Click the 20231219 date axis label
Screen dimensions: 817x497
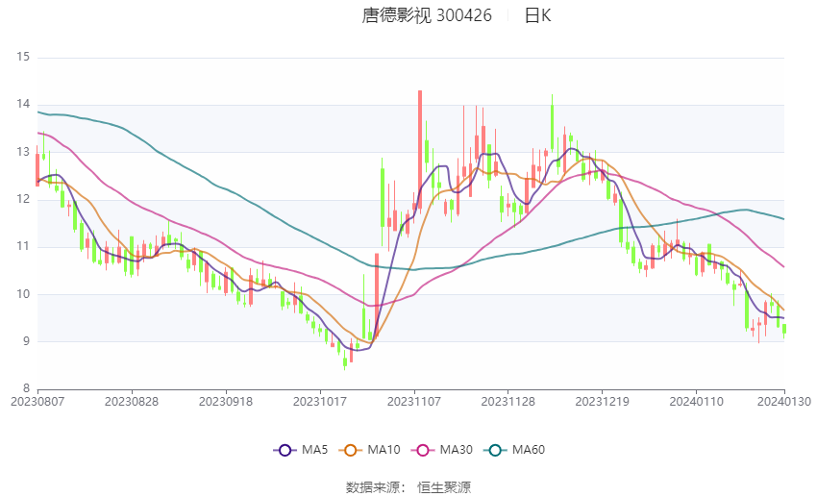[x=603, y=402]
